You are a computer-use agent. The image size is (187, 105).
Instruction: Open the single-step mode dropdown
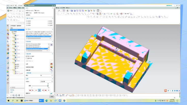(x=46, y=75)
